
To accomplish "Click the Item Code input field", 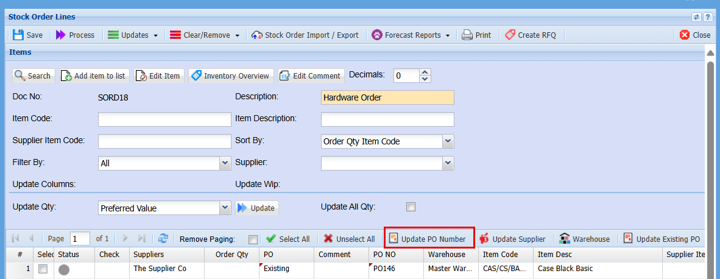I will (x=164, y=119).
